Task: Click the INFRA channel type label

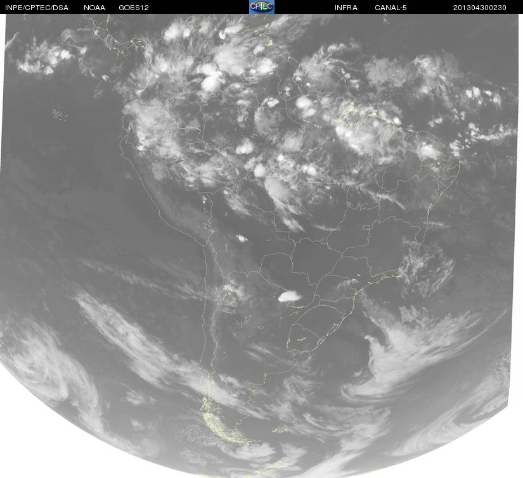Action: coord(346,8)
